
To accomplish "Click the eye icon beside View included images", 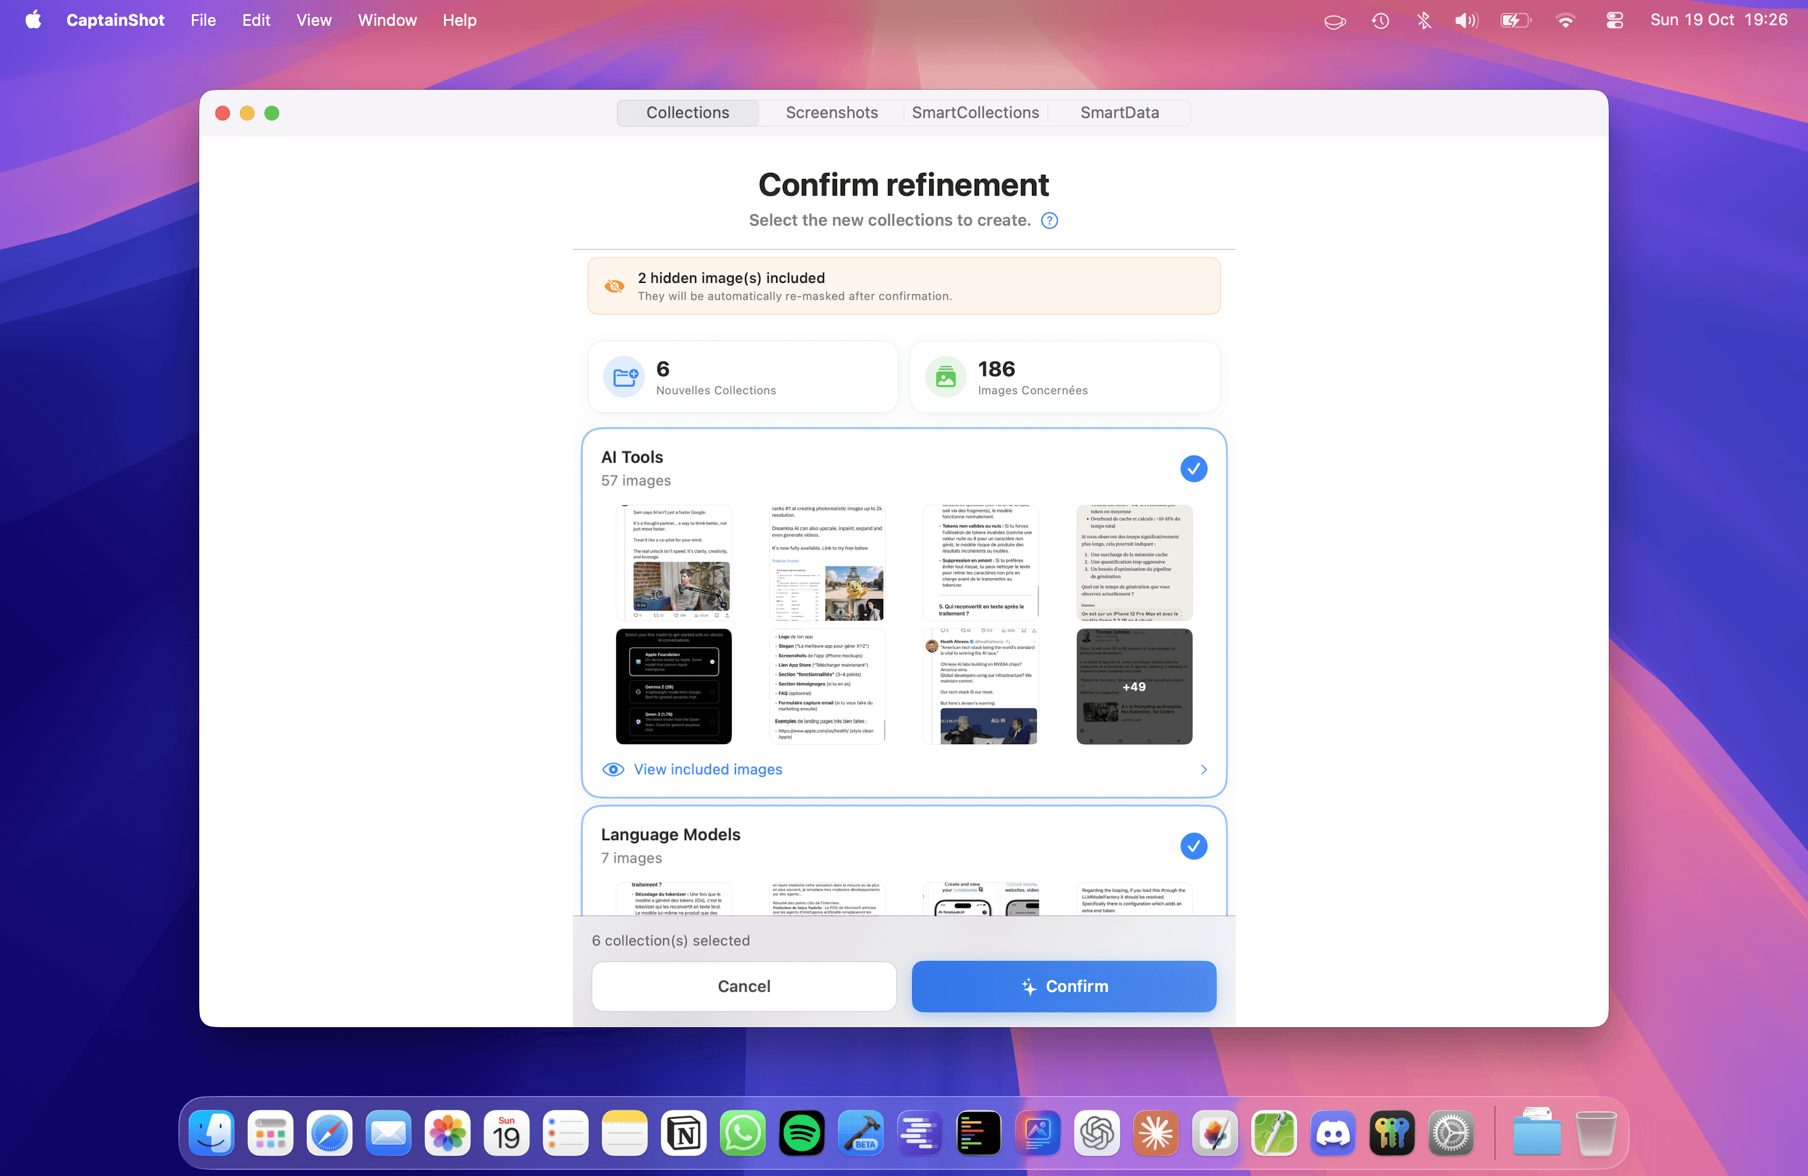I will (x=613, y=769).
